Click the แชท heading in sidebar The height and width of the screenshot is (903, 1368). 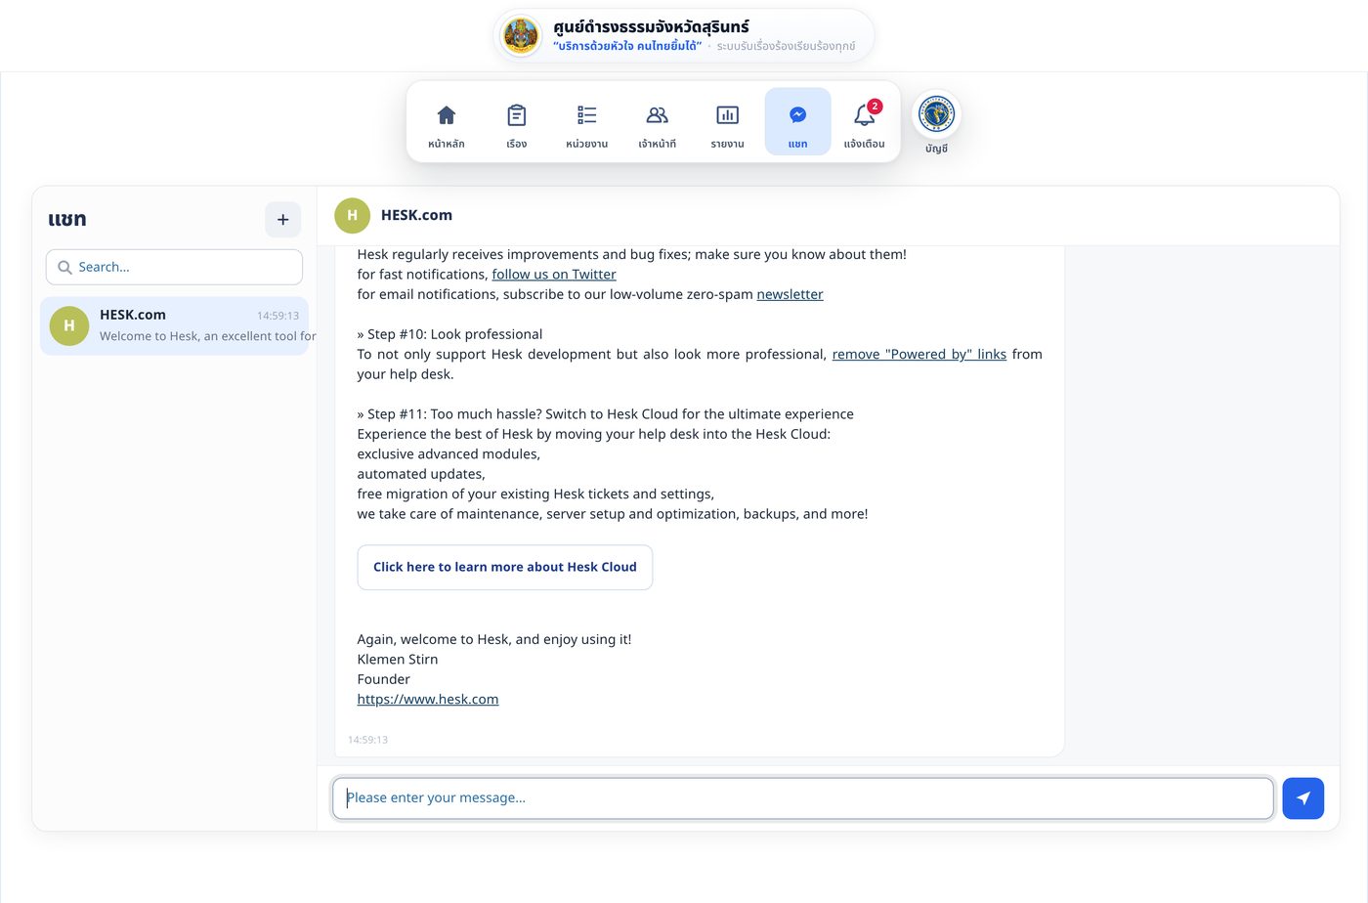[67, 219]
